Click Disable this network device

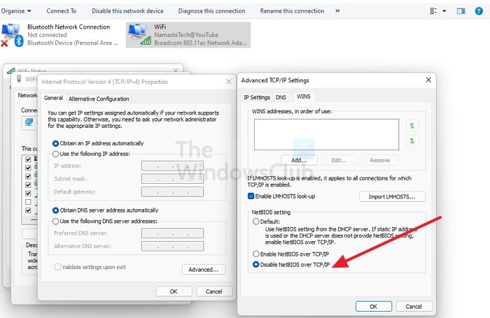[127, 11]
